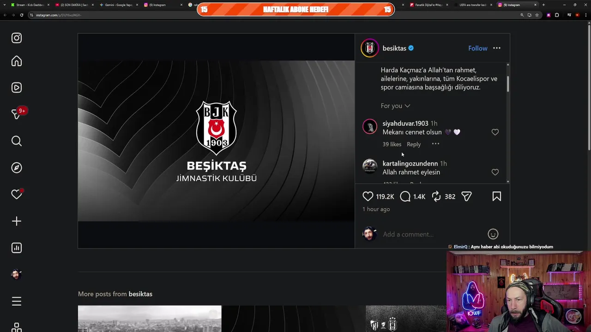Click Create plus icon in sidebar

pyautogui.click(x=17, y=221)
